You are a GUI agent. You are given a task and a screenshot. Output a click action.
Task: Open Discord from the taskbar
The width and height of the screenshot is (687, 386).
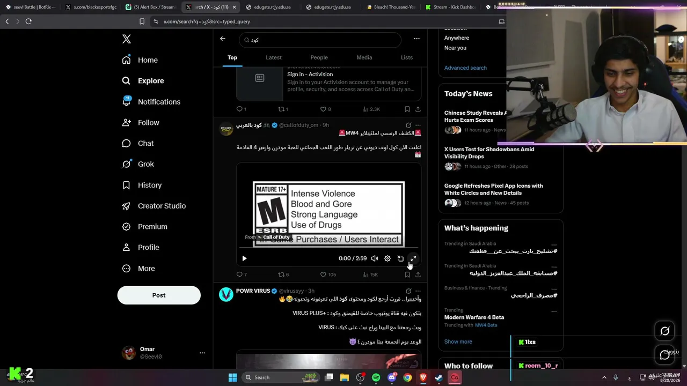pos(392,377)
